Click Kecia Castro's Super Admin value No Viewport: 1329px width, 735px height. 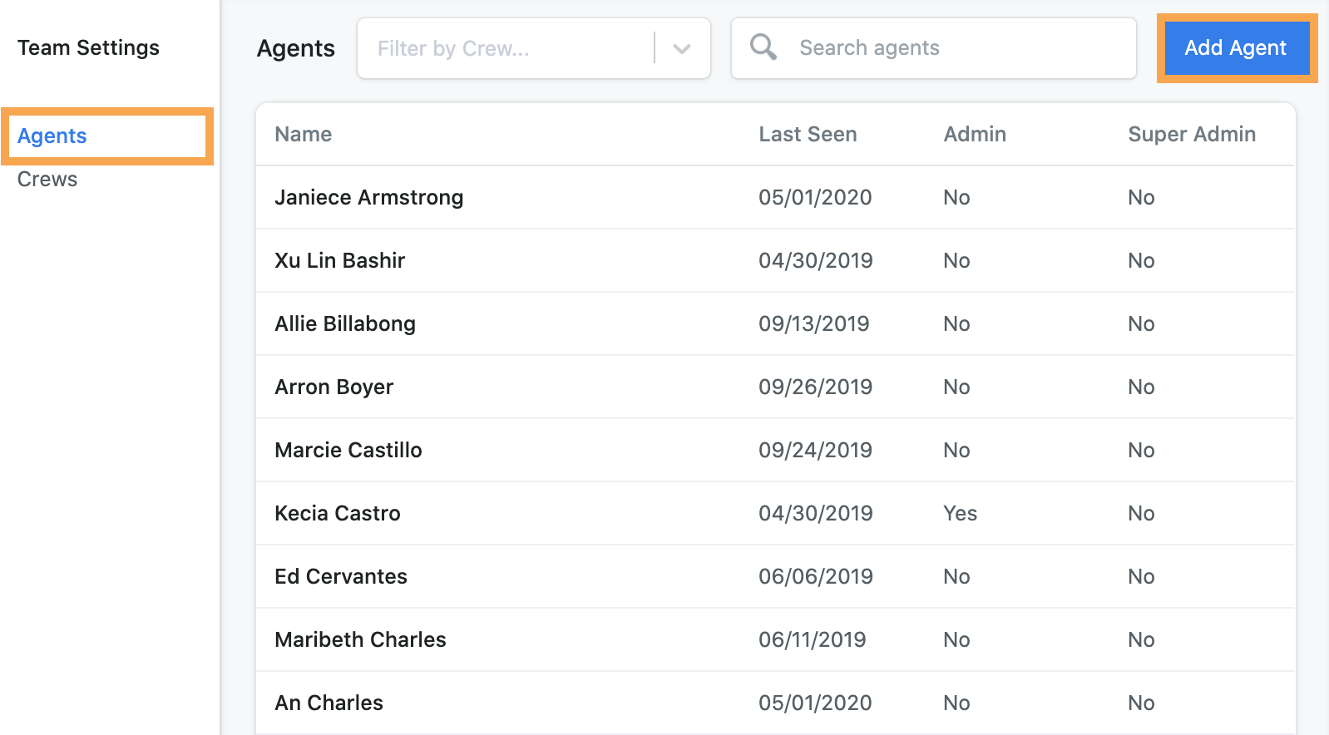pyautogui.click(x=1142, y=513)
